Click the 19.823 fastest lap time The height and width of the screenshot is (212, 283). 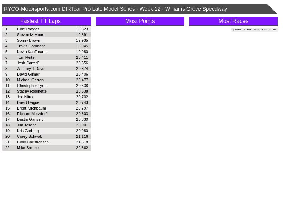click(82, 29)
